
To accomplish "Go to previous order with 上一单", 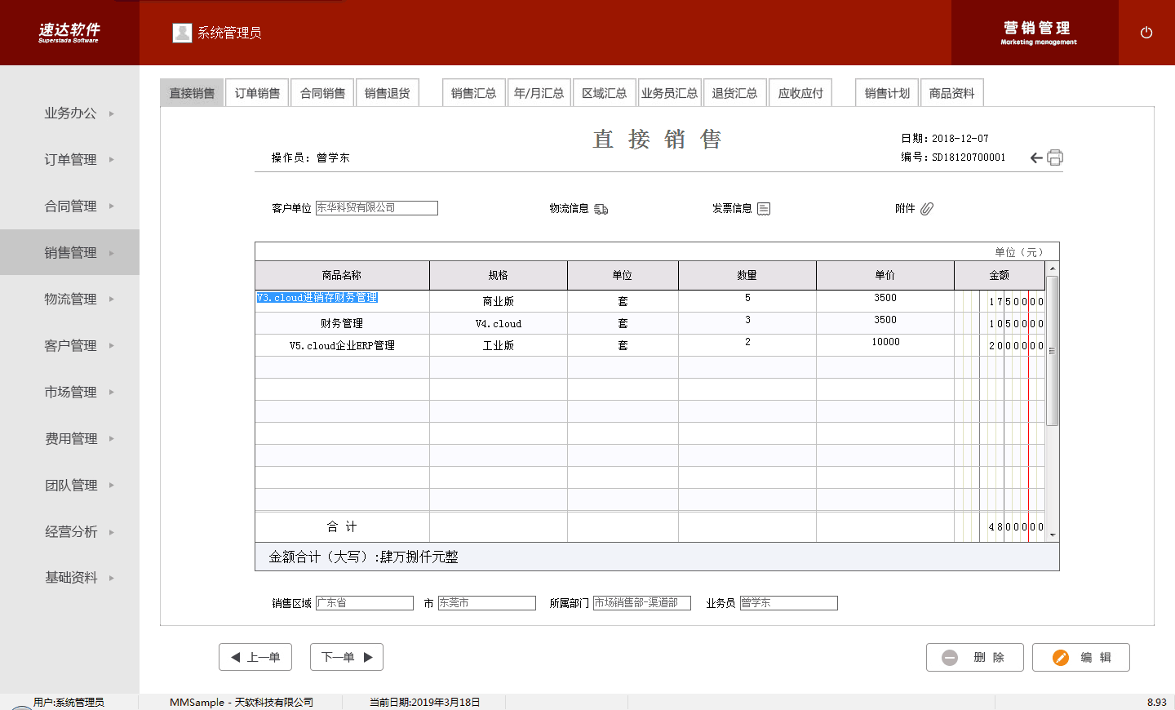I will tap(255, 657).
